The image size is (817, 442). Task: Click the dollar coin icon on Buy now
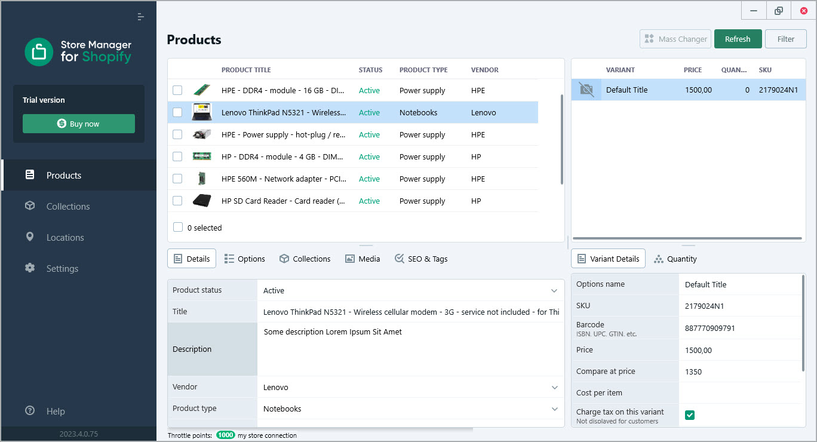coord(62,124)
